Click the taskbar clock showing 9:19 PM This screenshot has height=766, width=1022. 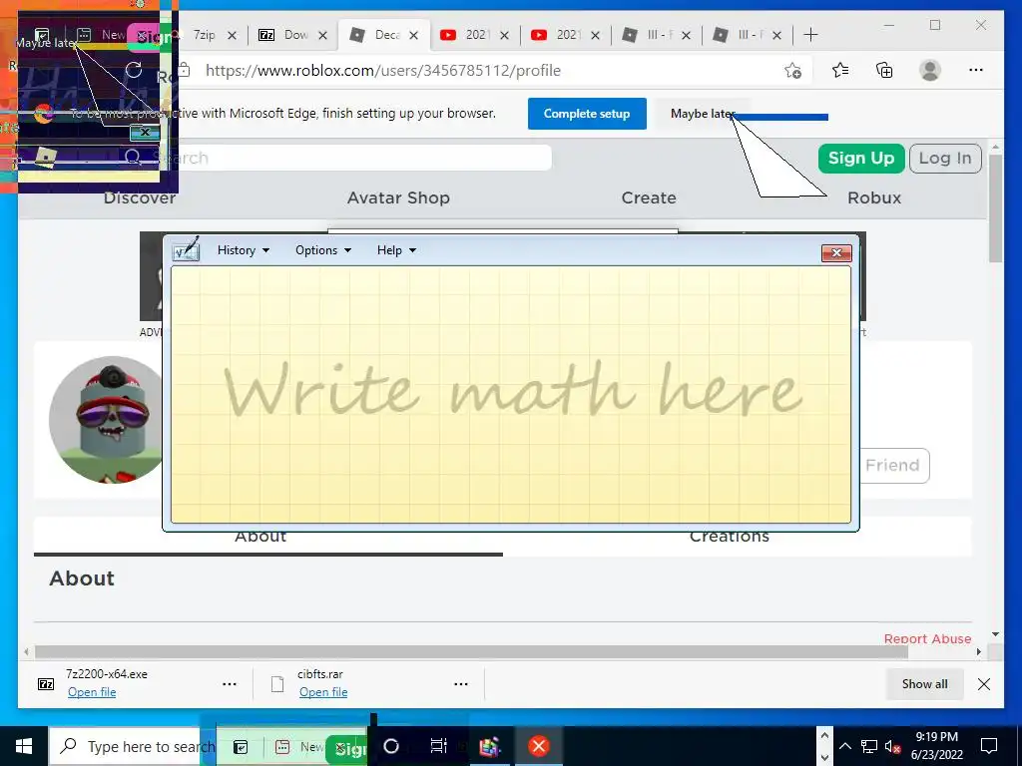coord(936,746)
